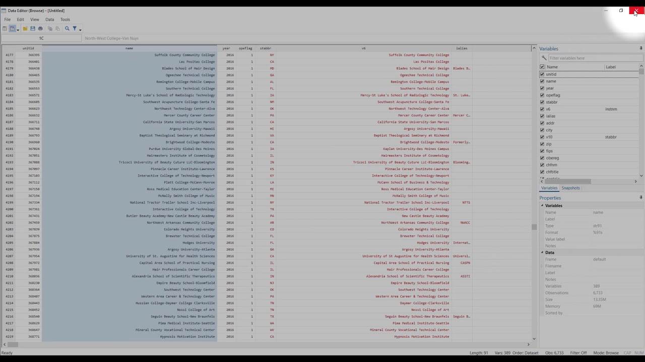Select the opeflag column header

[x=245, y=48]
